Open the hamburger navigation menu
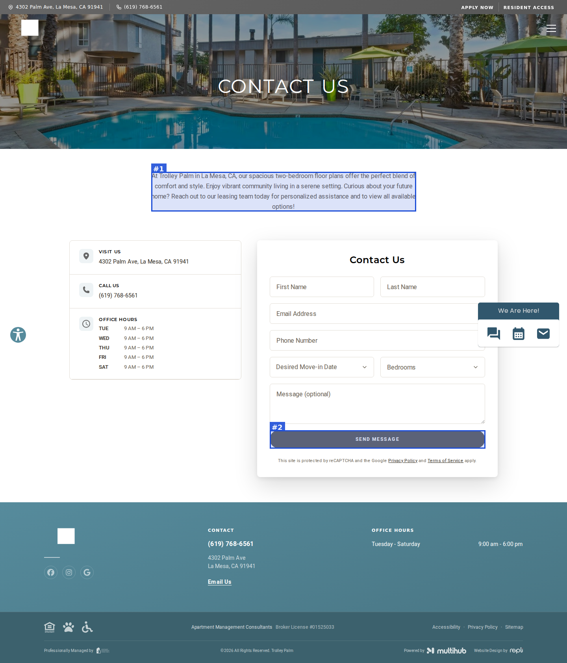Viewport: 567px width, 663px height. [x=551, y=28]
